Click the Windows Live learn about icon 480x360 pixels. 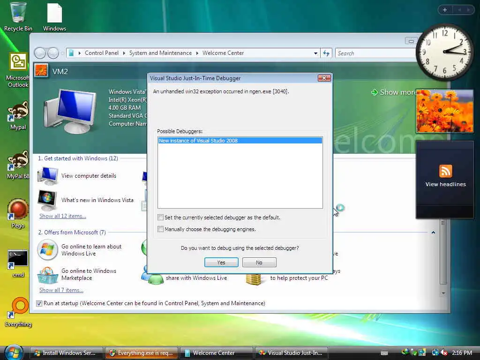click(x=47, y=250)
